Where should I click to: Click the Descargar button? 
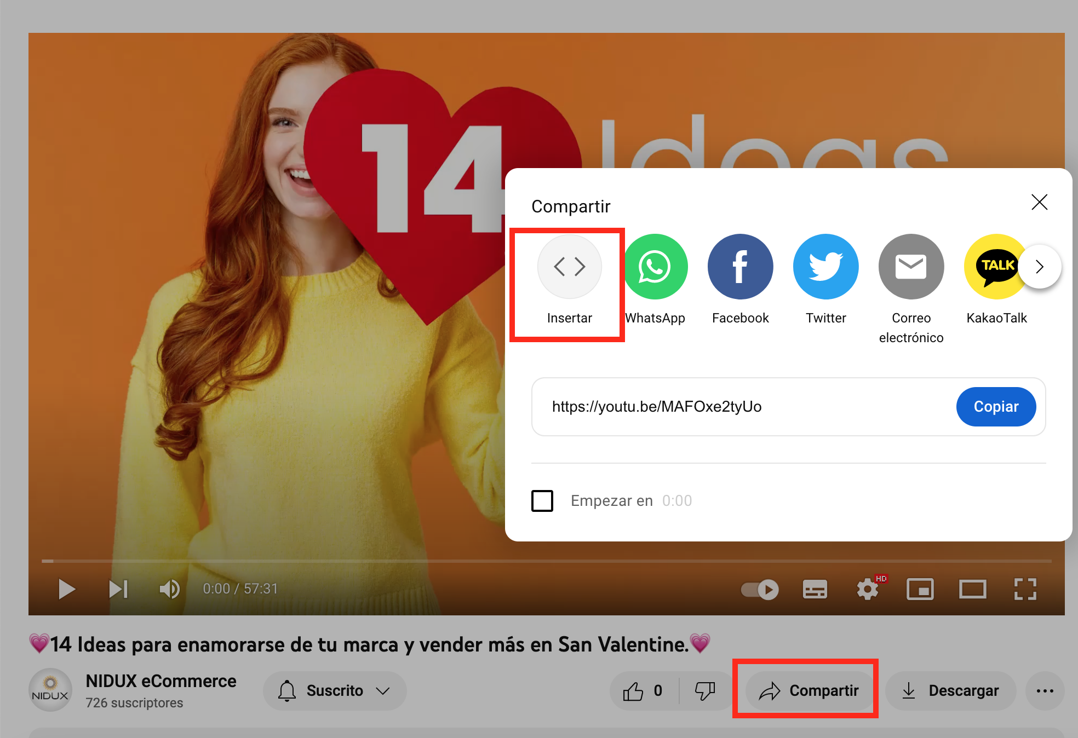coord(951,691)
